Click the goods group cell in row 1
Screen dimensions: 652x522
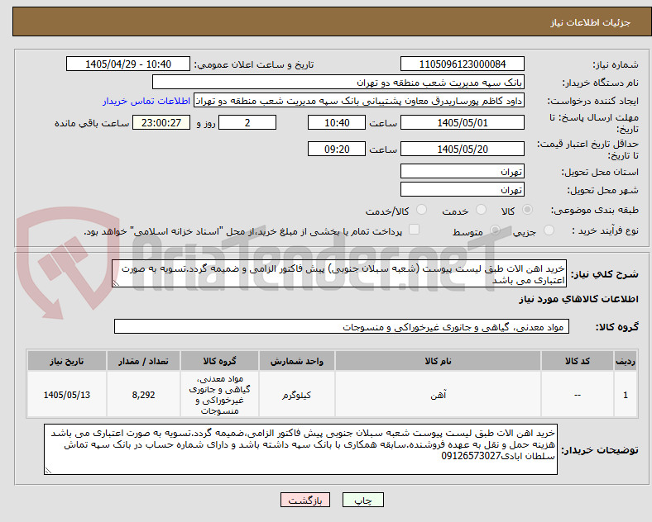[219, 395]
